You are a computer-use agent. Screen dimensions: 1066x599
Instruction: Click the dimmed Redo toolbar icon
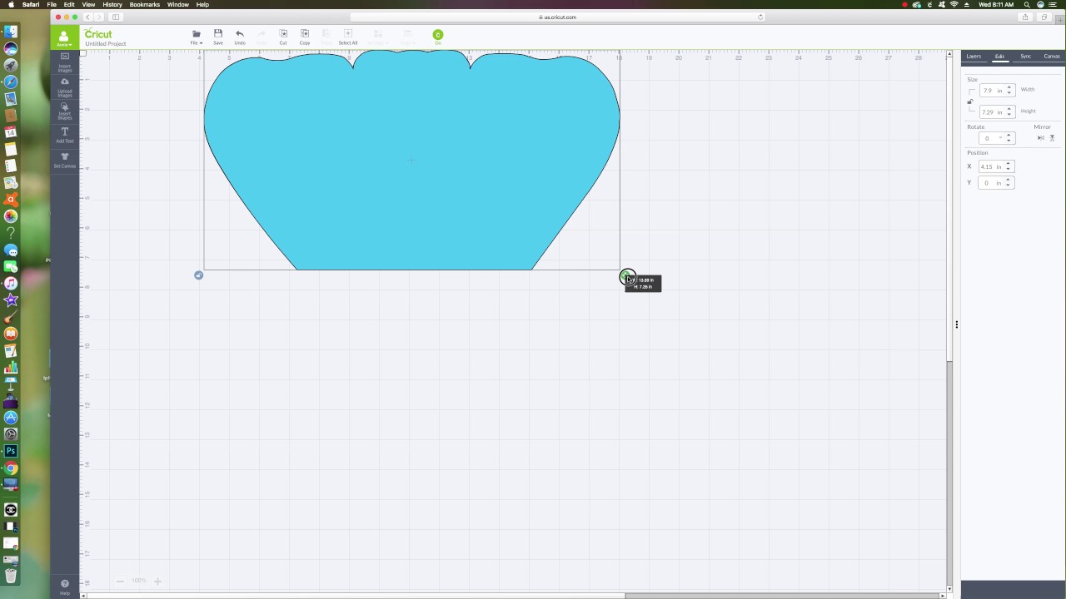coord(262,37)
